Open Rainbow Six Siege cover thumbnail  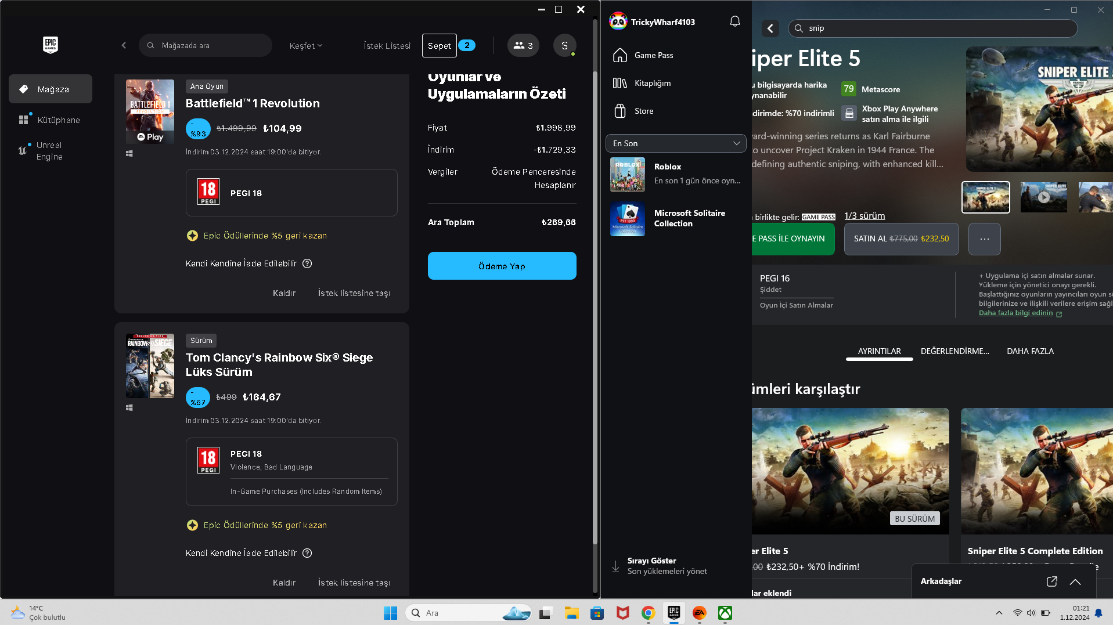[150, 366]
